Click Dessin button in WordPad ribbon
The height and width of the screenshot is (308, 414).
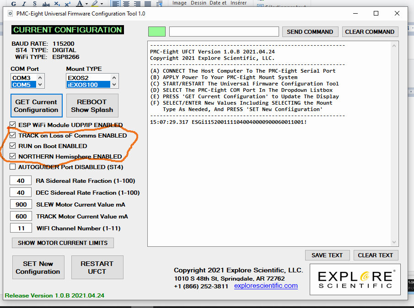(198, 3)
